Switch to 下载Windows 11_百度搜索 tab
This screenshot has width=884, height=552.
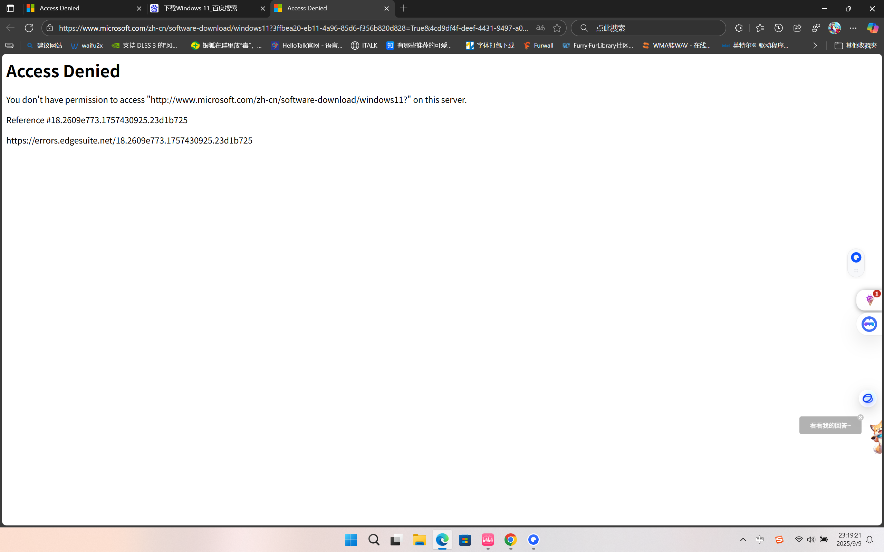click(x=208, y=8)
